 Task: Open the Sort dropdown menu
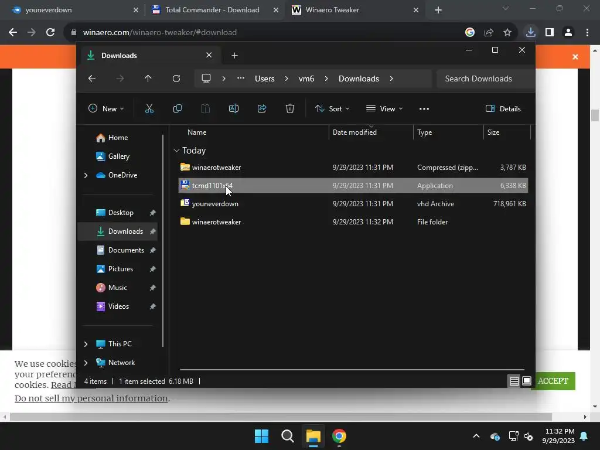tap(332, 108)
